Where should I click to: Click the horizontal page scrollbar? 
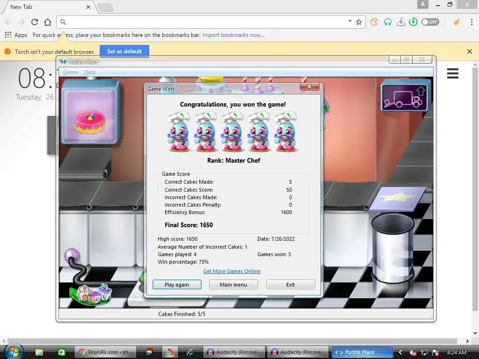pos(232,341)
